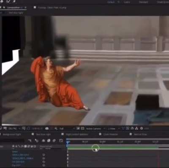Click the fast previews icon
This screenshot has height=168, width=169.
[128, 128]
